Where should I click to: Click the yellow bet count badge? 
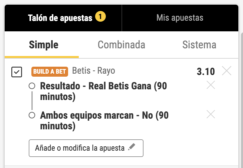point(100,16)
